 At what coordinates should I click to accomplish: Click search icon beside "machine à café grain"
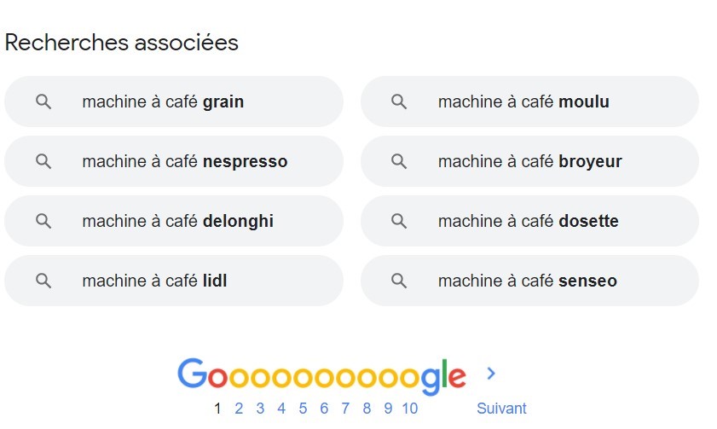click(43, 101)
